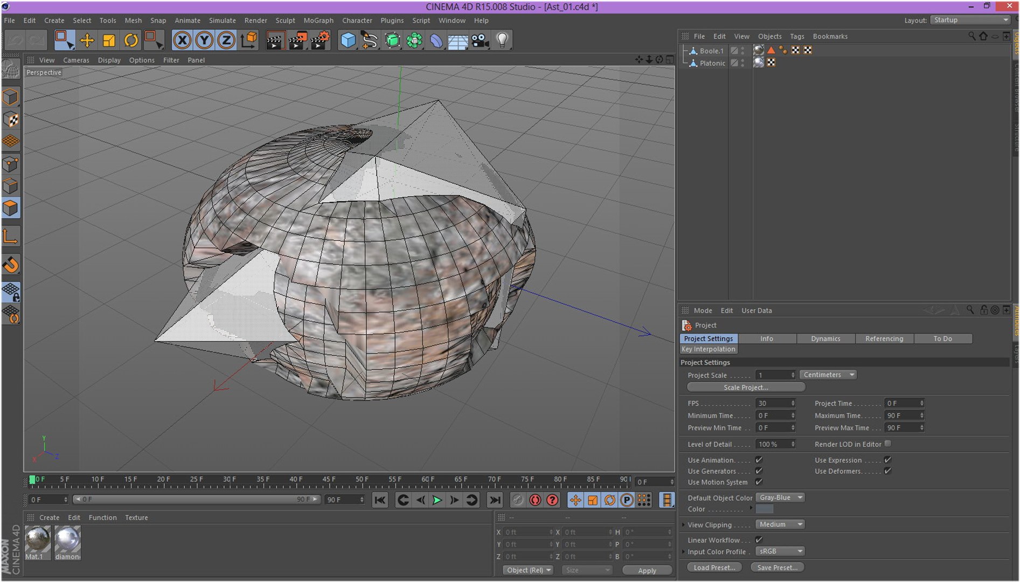
Task: Toggle Z axis lock
Action: click(226, 40)
